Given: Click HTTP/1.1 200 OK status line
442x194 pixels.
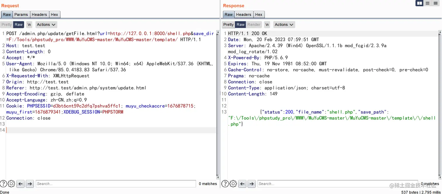Looking at the screenshot, I should click(x=248, y=33).
